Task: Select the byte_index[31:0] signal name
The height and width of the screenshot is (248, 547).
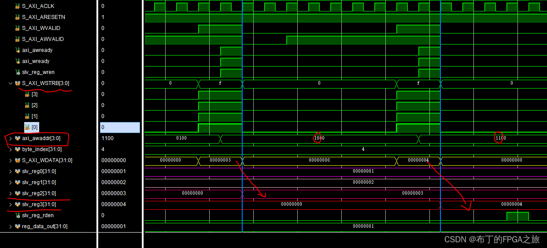Action: 42,149
